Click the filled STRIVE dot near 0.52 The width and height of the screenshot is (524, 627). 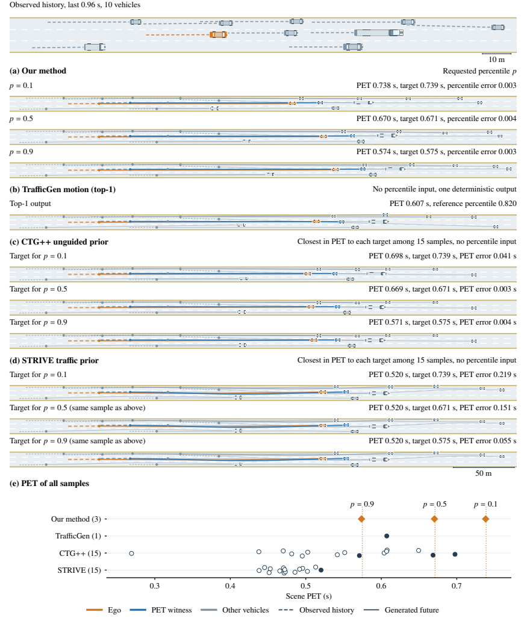[321, 570]
